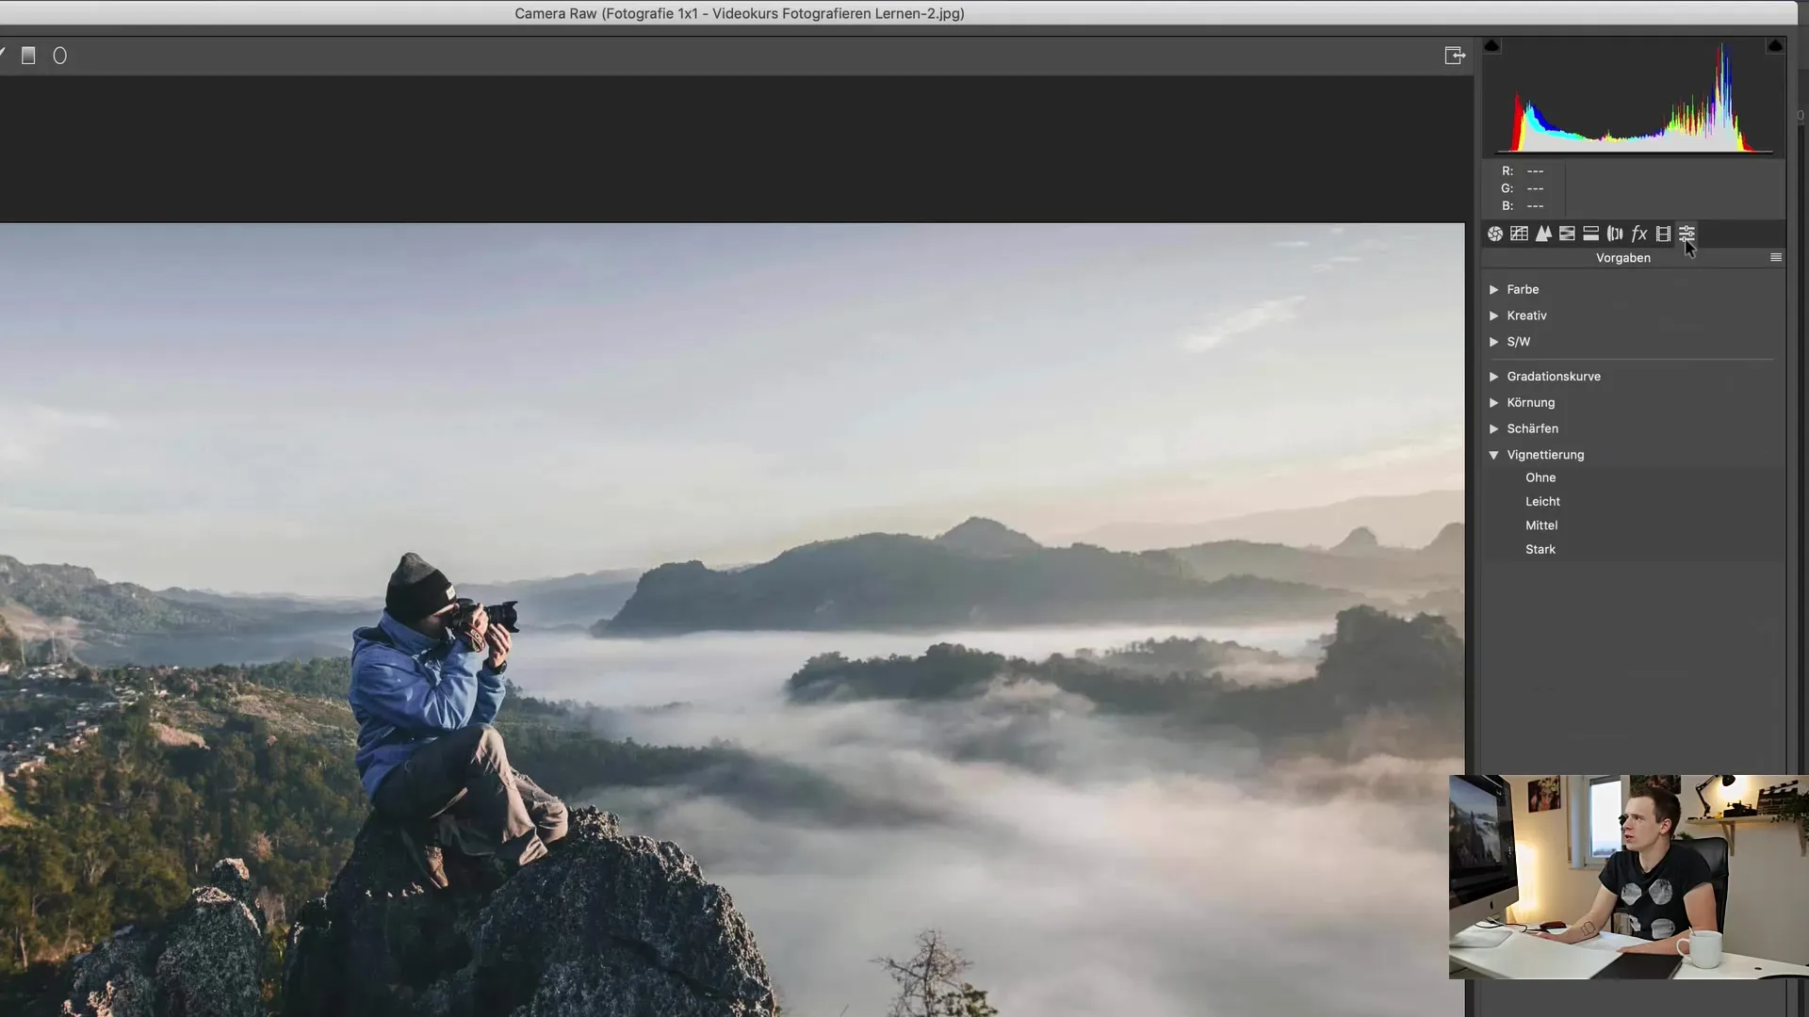The width and height of the screenshot is (1809, 1017).
Task: Toggle the shadow clipping warning in histogram
Action: click(x=1491, y=45)
